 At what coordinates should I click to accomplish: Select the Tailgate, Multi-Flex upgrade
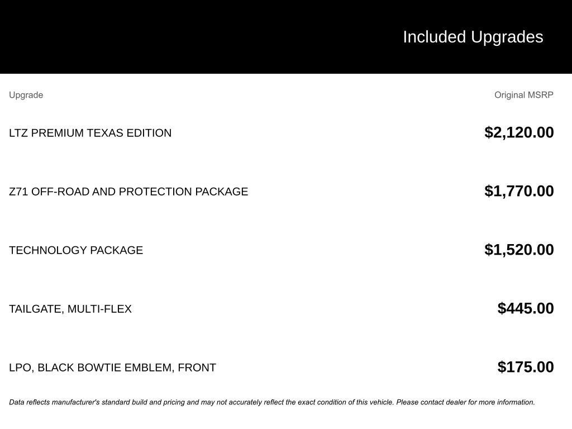tap(70, 309)
